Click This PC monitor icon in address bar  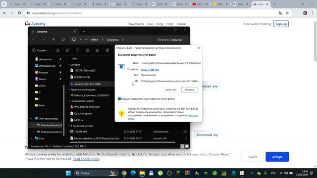[74, 40]
